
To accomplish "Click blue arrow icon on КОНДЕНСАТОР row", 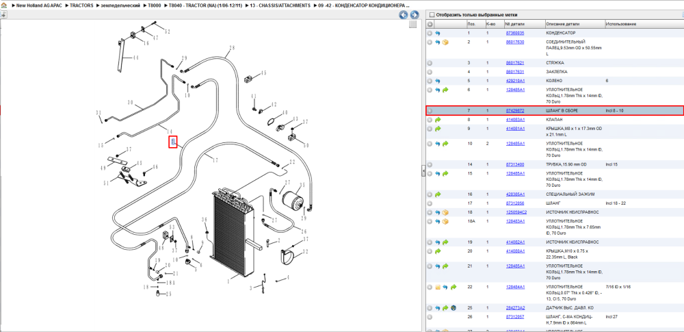I will (438, 33).
